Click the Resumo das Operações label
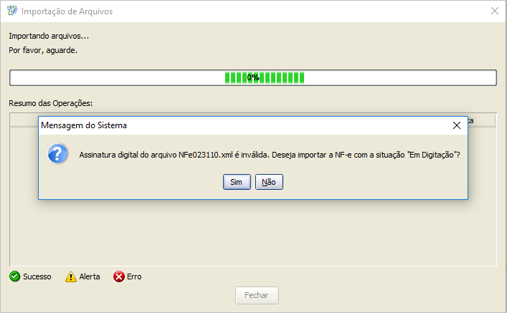The height and width of the screenshot is (313, 507). (x=50, y=103)
